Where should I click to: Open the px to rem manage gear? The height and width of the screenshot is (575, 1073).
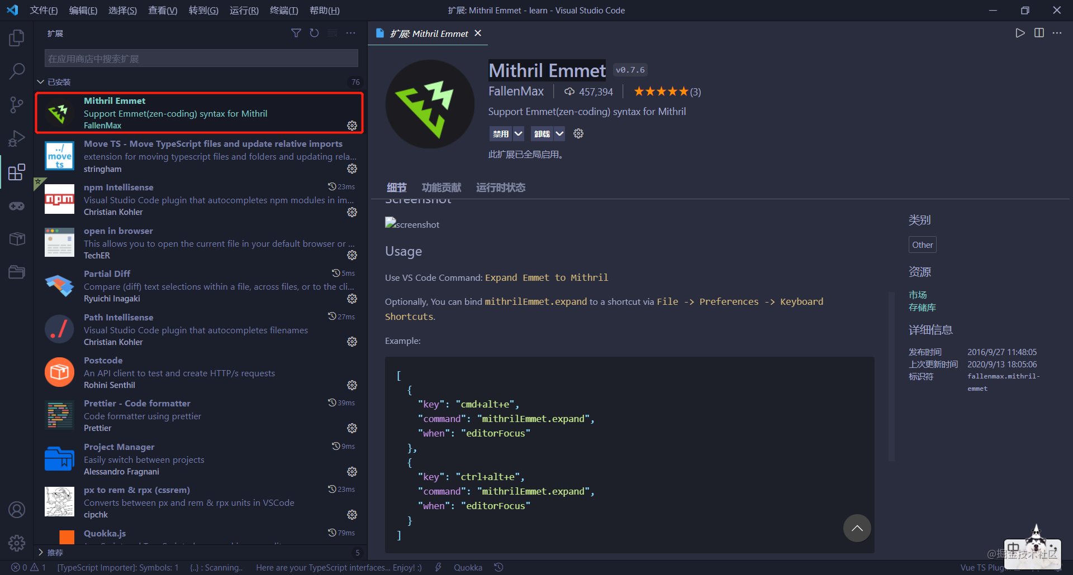pyautogui.click(x=352, y=515)
